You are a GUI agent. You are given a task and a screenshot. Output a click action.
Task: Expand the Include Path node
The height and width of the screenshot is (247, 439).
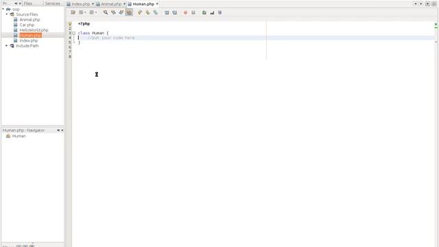point(7,46)
